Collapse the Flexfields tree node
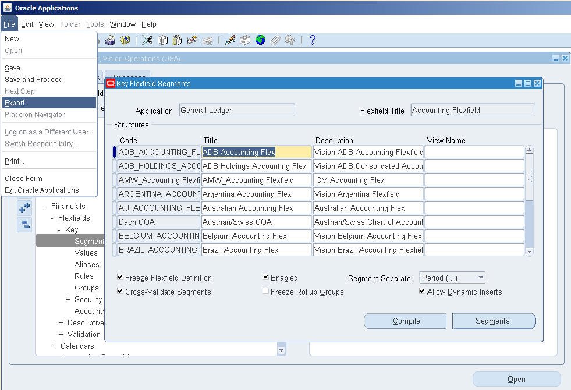Image resolution: width=571 pixels, height=390 pixels. pyautogui.click(x=52, y=218)
